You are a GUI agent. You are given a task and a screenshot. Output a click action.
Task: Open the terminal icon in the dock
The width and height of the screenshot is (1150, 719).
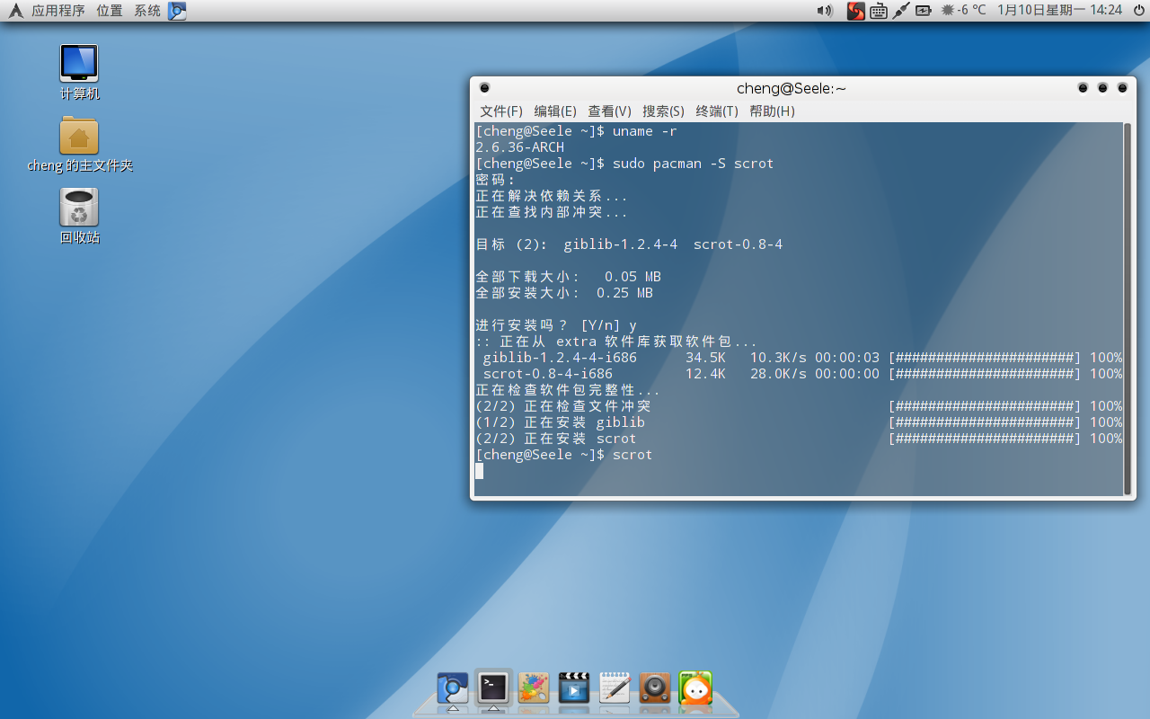pyautogui.click(x=492, y=688)
